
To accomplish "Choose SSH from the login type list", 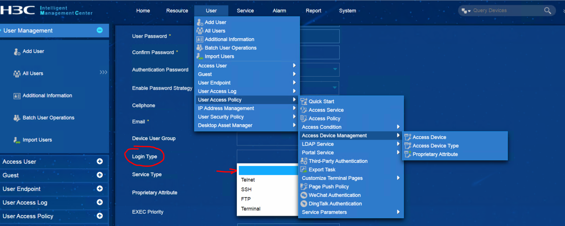I will click(246, 190).
